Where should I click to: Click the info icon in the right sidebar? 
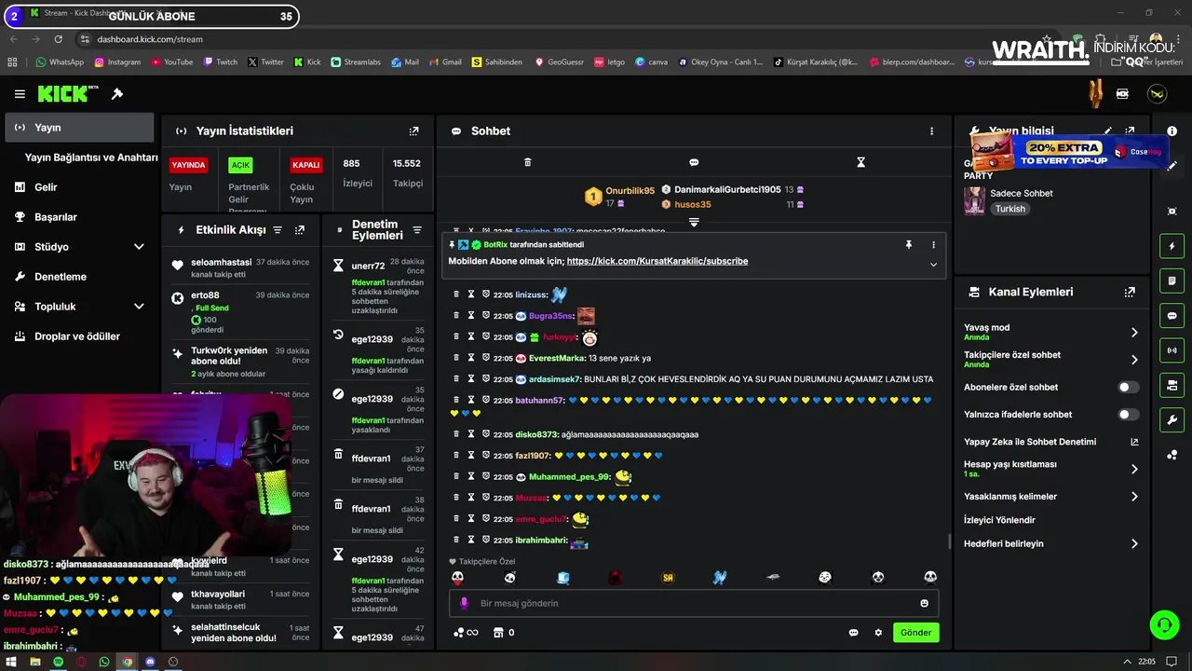coord(1172,131)
